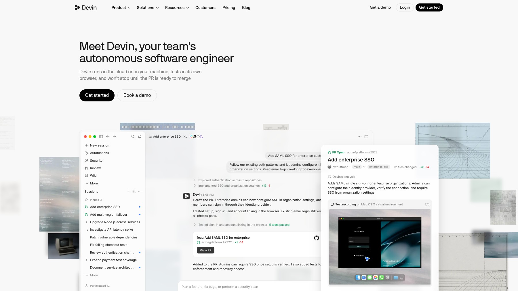Click the plus icon beside Sessions
Viewport: 518px width, 291px height.
coord(128,192)
